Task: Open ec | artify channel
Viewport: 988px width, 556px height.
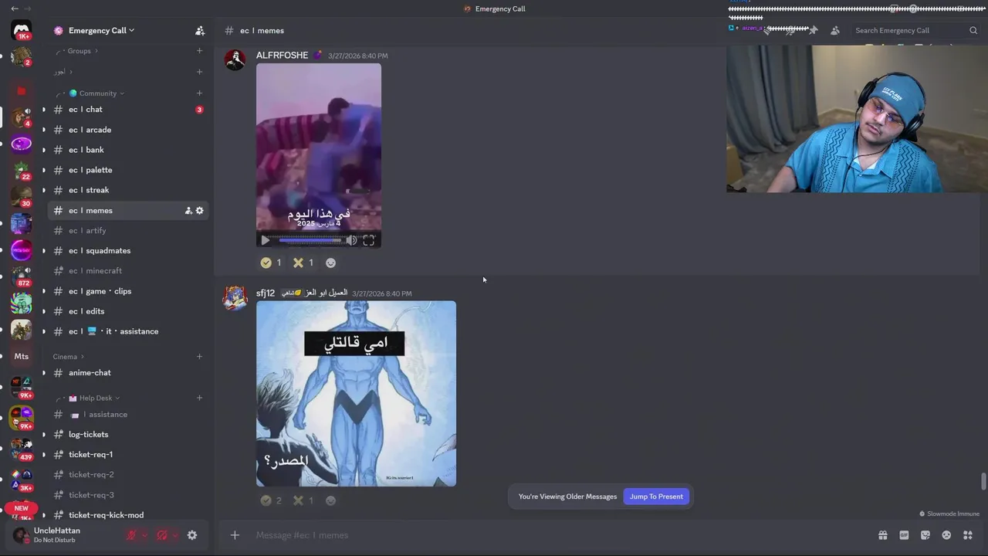Action: [x=128, y=231]
